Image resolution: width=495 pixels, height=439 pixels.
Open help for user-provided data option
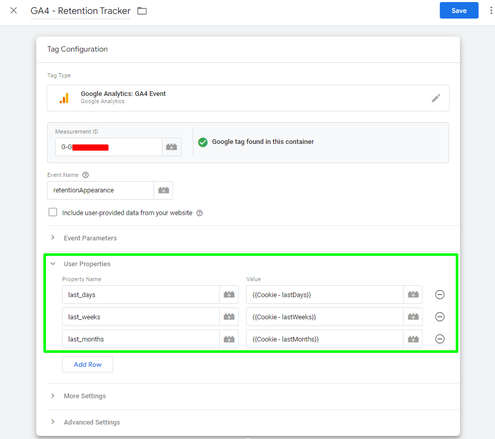click(199, 213)
